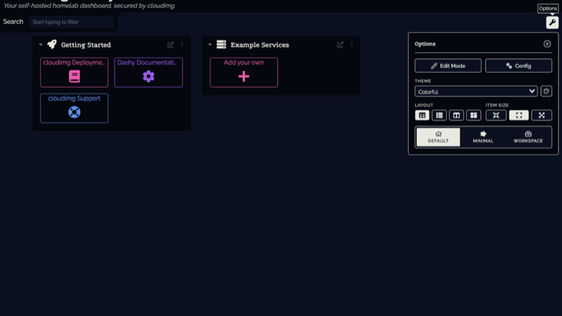Viewport: 562px width, 316px height.
Task: Open the Config menu
Action: pos(518,66)
